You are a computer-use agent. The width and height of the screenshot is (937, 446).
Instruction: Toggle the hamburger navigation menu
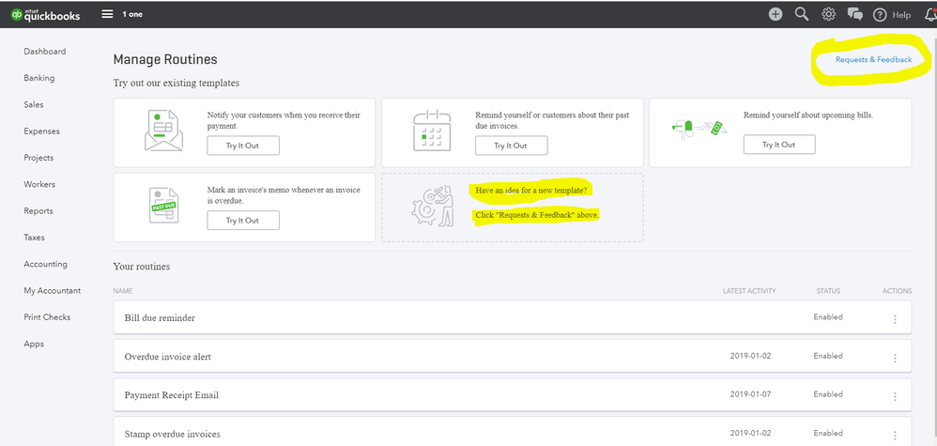click(x=107, y=14)
